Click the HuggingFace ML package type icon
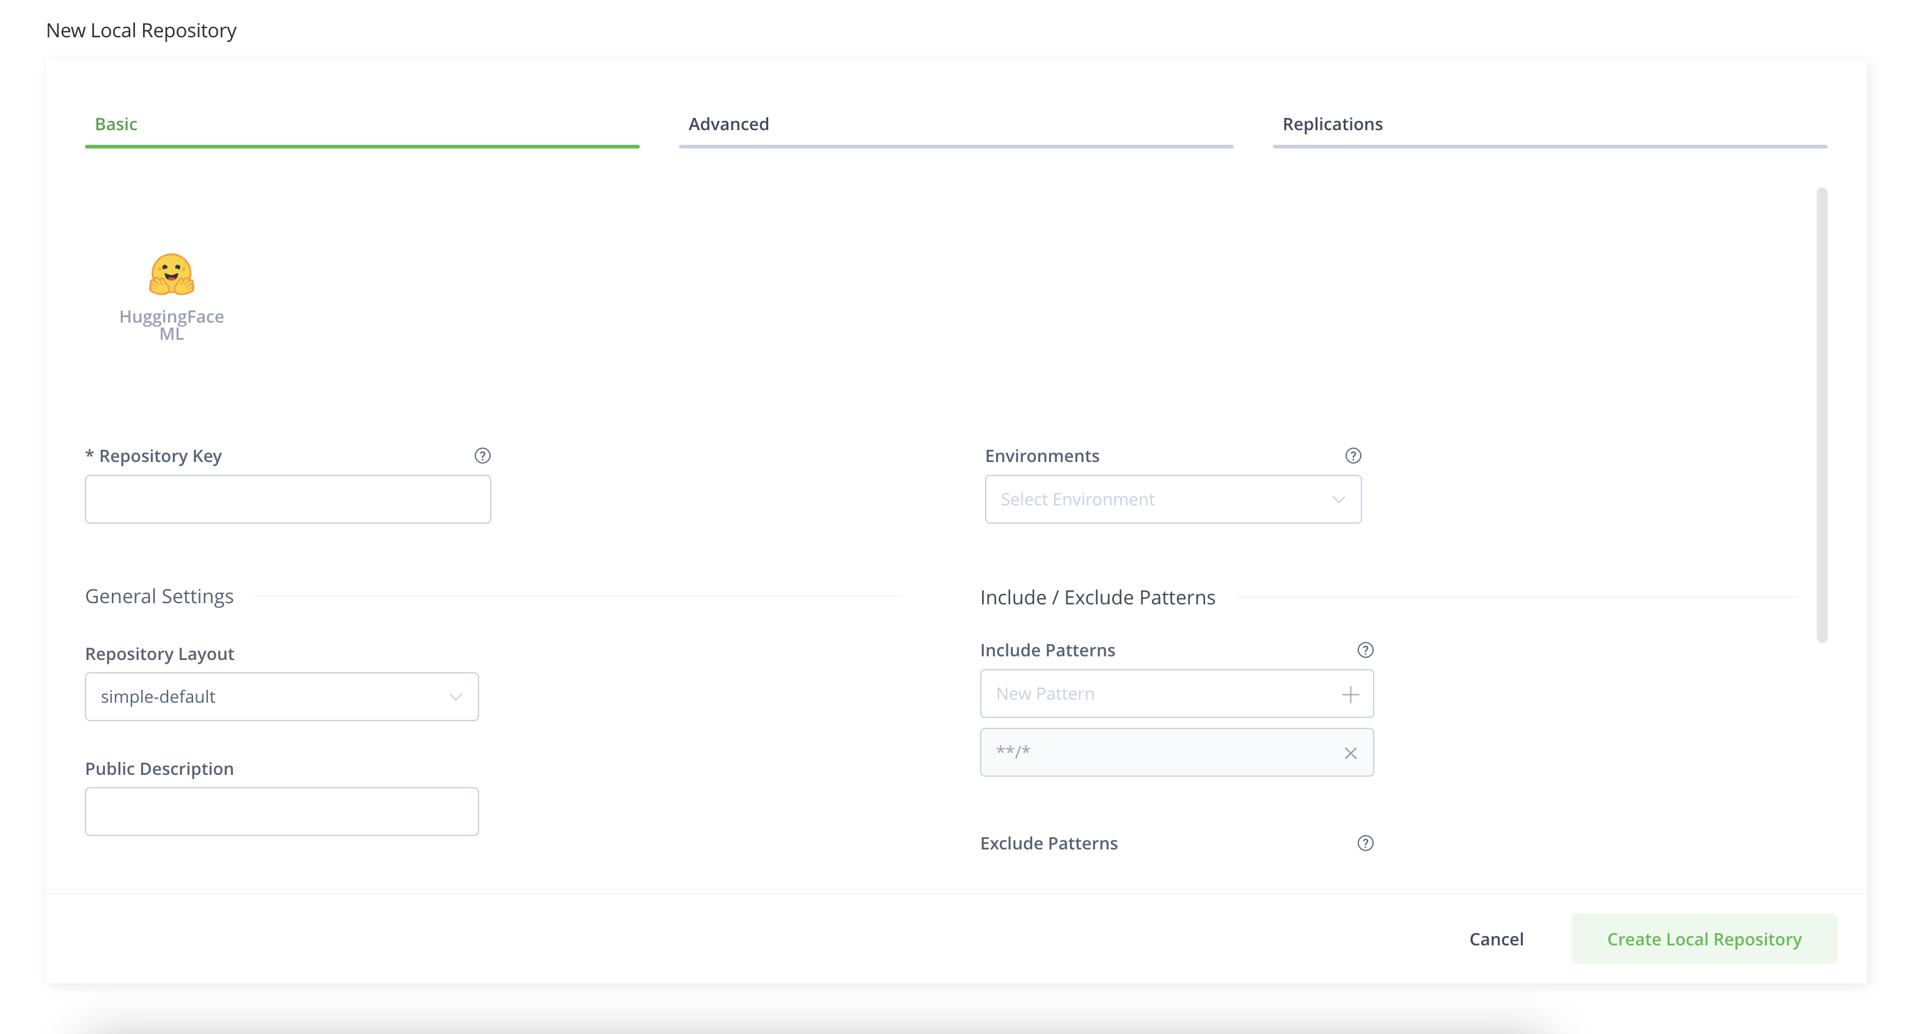 171,276
